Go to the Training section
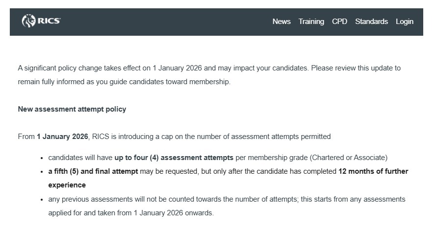This screenshot has height=231, width=435. point(311,22)
